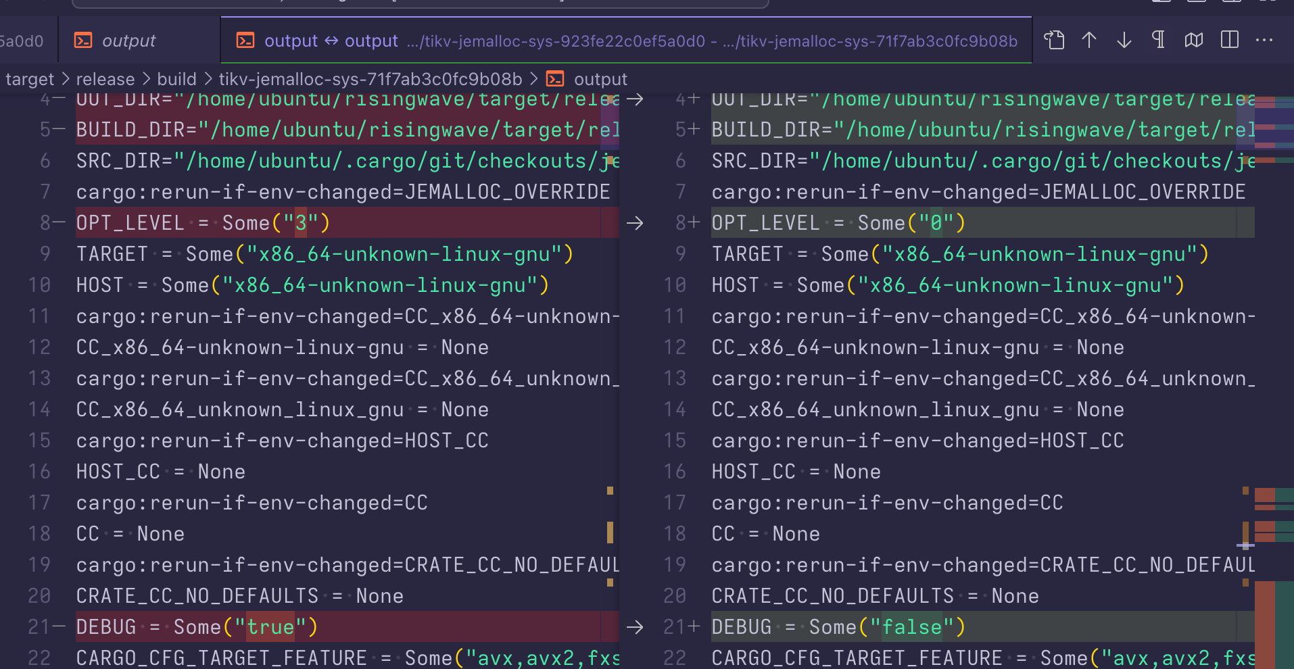The height and width of the screenshot is (669, 1294).
Task: Click line number 21 in the left pane
Action: click(39, 626)
